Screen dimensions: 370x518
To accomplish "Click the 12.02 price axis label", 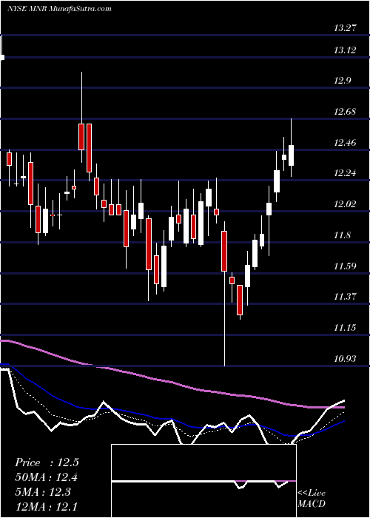I will (345, 203).
